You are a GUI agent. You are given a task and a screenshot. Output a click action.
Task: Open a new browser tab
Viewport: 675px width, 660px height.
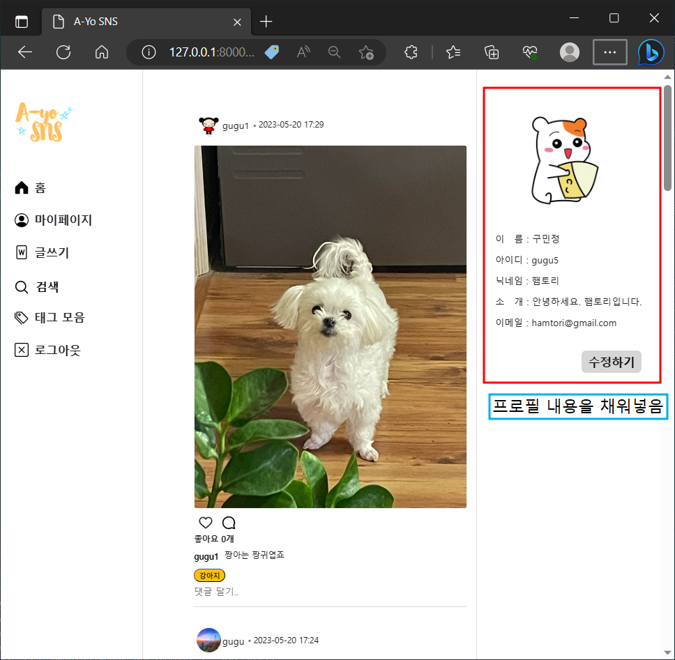[266, 21]
